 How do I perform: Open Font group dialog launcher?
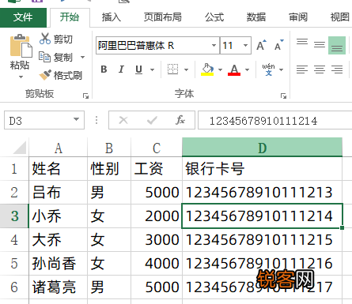tap(283, 96)
